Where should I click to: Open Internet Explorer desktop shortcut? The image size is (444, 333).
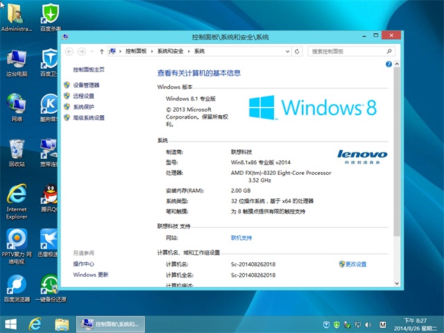click(x=17, y=196)
